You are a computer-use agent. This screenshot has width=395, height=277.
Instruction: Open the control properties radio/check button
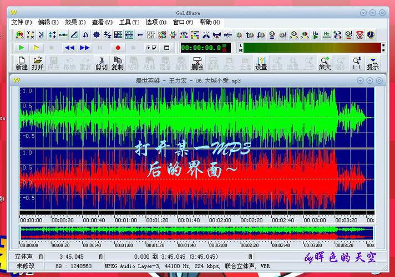click(x=151, y=48)
